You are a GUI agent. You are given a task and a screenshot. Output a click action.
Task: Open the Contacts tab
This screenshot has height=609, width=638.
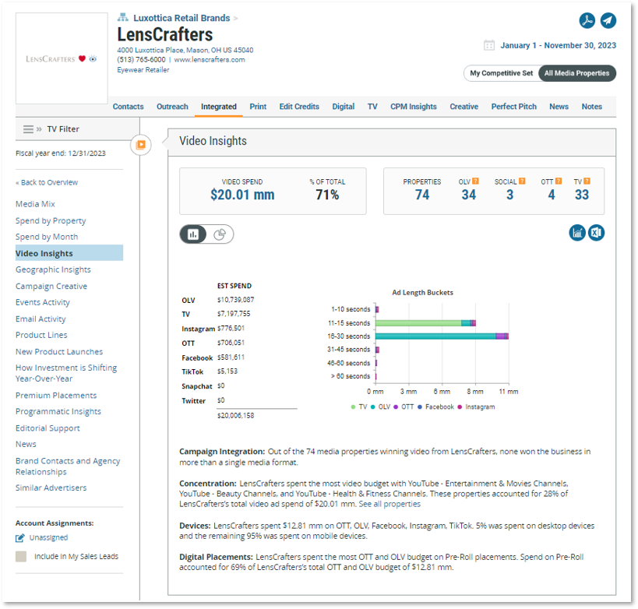129,107
